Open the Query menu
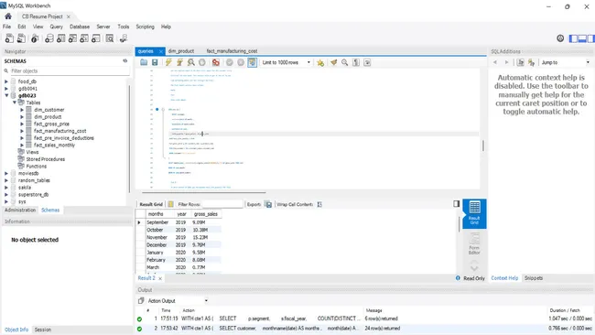 click(56, 27)
